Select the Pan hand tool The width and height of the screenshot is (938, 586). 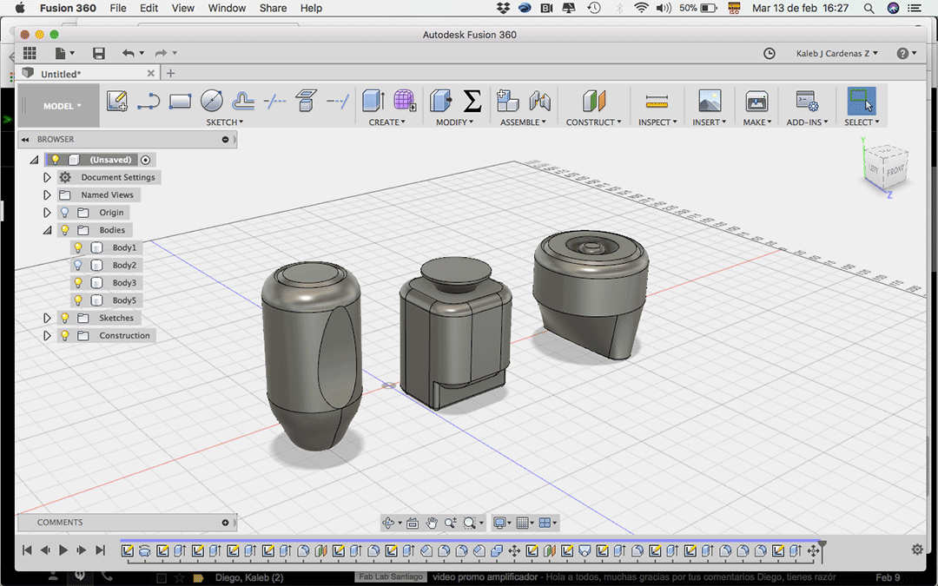[432, 523]
